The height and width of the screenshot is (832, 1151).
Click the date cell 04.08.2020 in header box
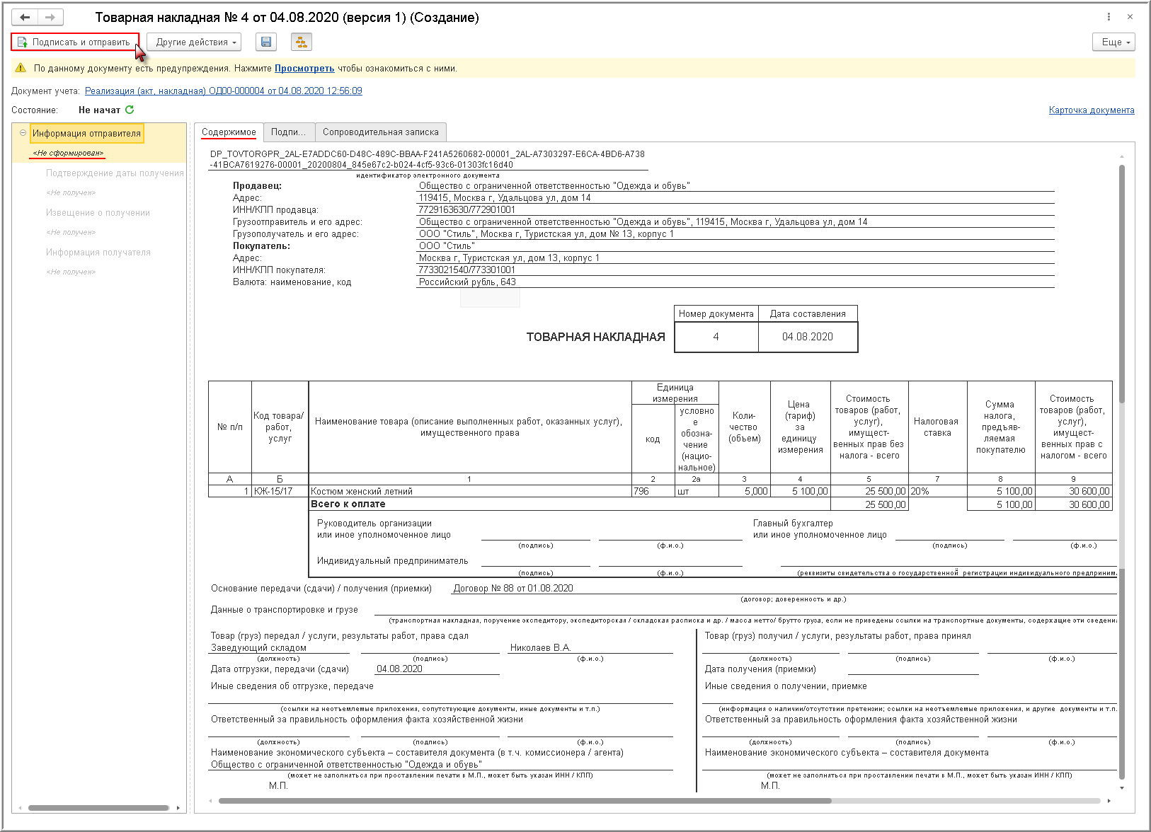tap(808, 337)
